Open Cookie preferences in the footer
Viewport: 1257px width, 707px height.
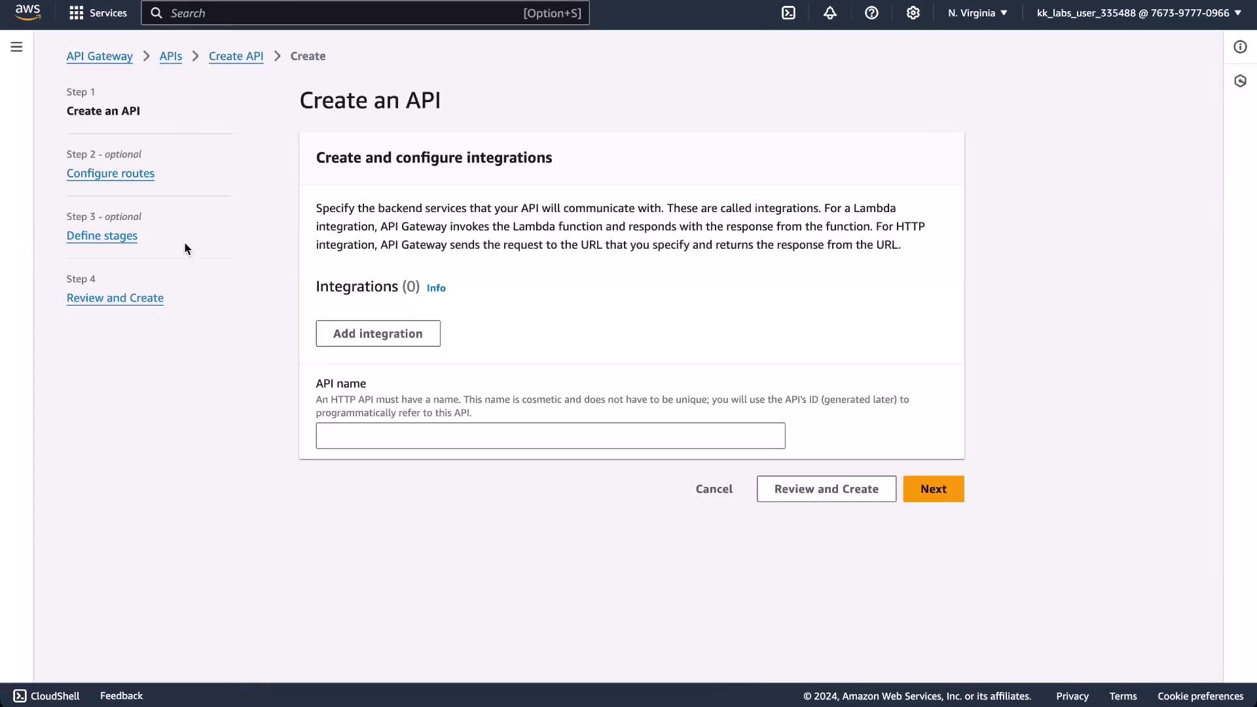pos(1201,697)
